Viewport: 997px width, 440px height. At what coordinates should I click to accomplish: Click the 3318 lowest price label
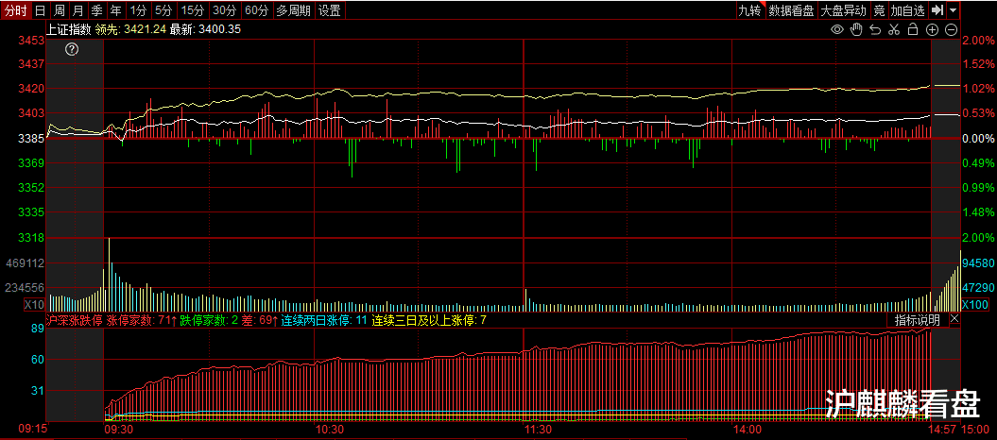[32, 238]
